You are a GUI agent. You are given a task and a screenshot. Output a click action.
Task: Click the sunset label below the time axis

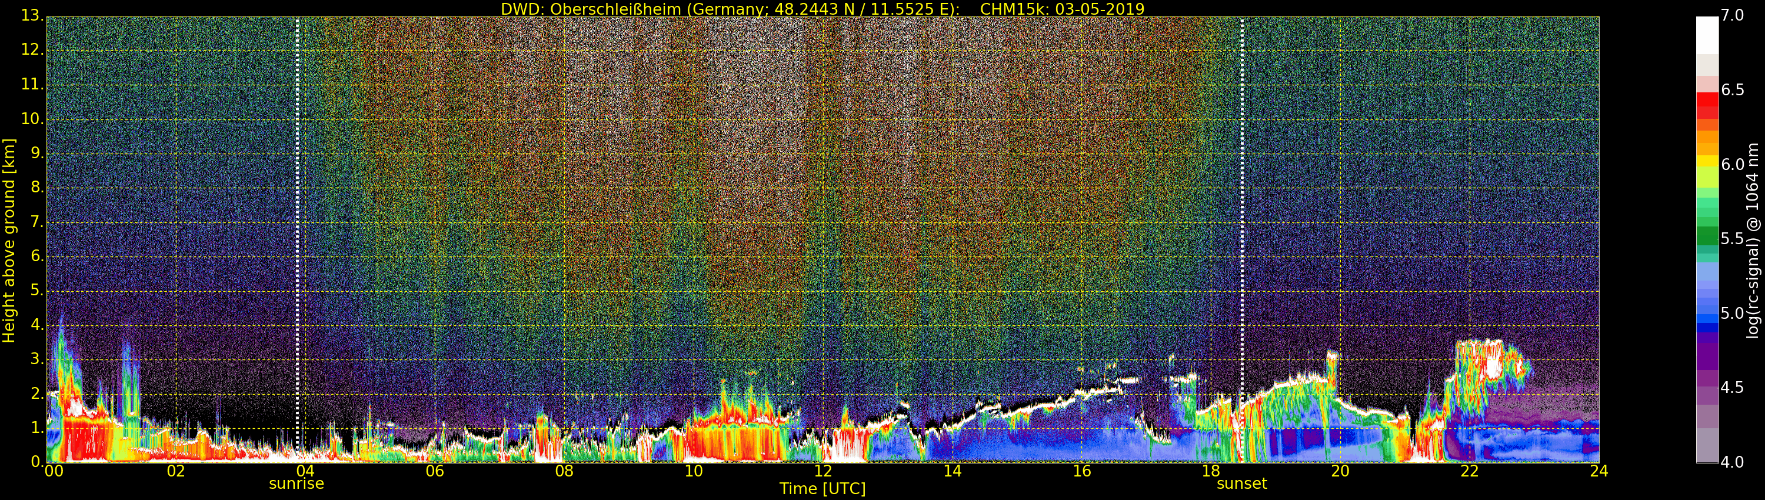coord(1241,484)
